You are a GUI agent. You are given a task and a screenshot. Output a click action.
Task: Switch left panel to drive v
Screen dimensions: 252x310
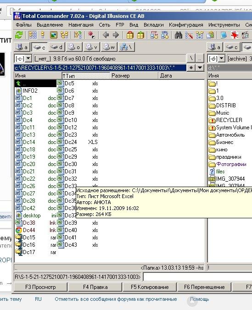click(91, 47)
